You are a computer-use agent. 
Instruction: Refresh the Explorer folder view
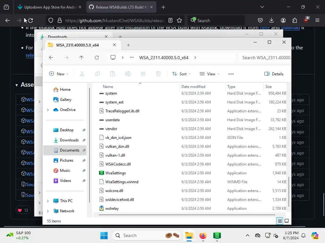tap(96, 58)
